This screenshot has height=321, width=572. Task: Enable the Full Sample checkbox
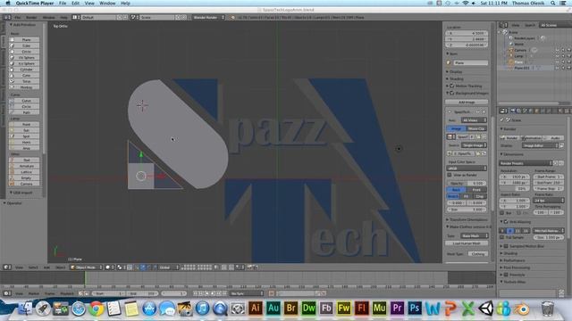tap(502, 237)
